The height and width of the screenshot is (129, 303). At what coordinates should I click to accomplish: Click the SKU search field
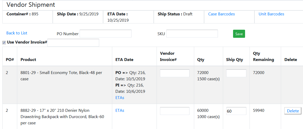pos(192,34)
